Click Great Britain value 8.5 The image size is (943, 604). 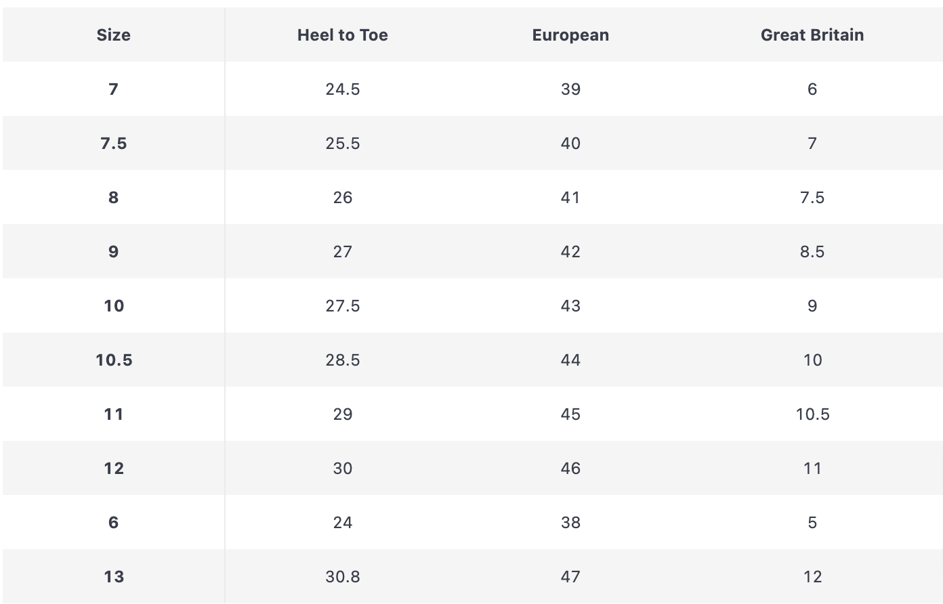812,252
